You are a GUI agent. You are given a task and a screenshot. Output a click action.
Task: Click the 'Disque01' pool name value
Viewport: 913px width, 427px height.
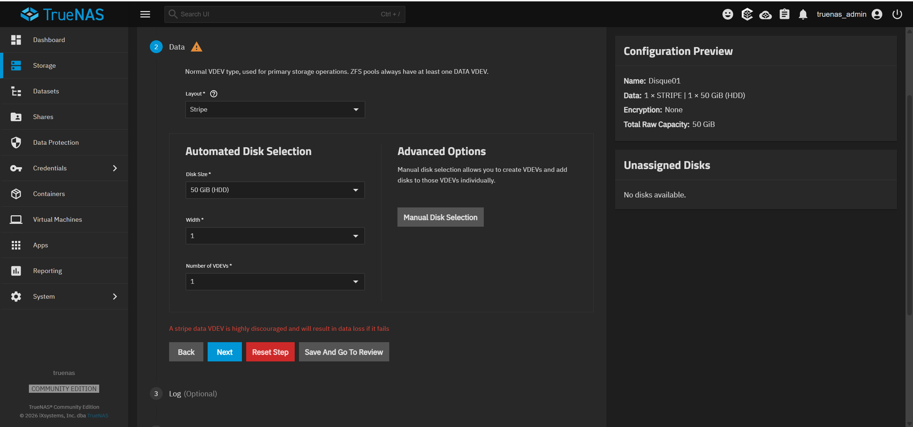pyautogui.click(x=664, y=81)
